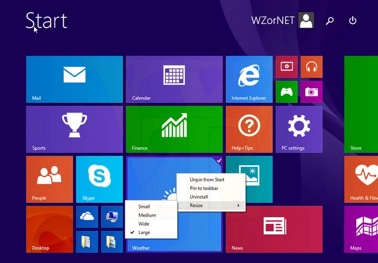Select the checked Large size option

click(151, 233)
